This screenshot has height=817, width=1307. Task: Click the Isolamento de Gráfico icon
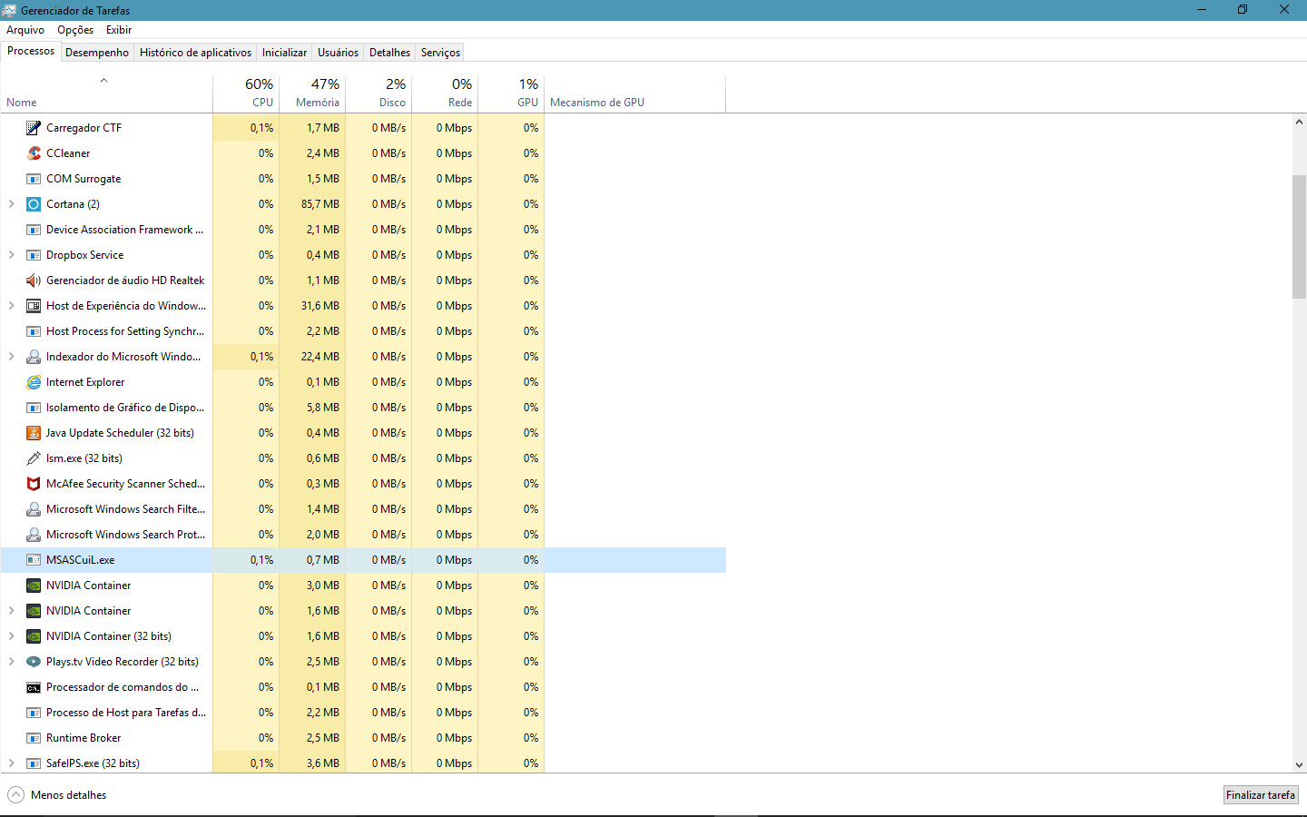[34, 408]
